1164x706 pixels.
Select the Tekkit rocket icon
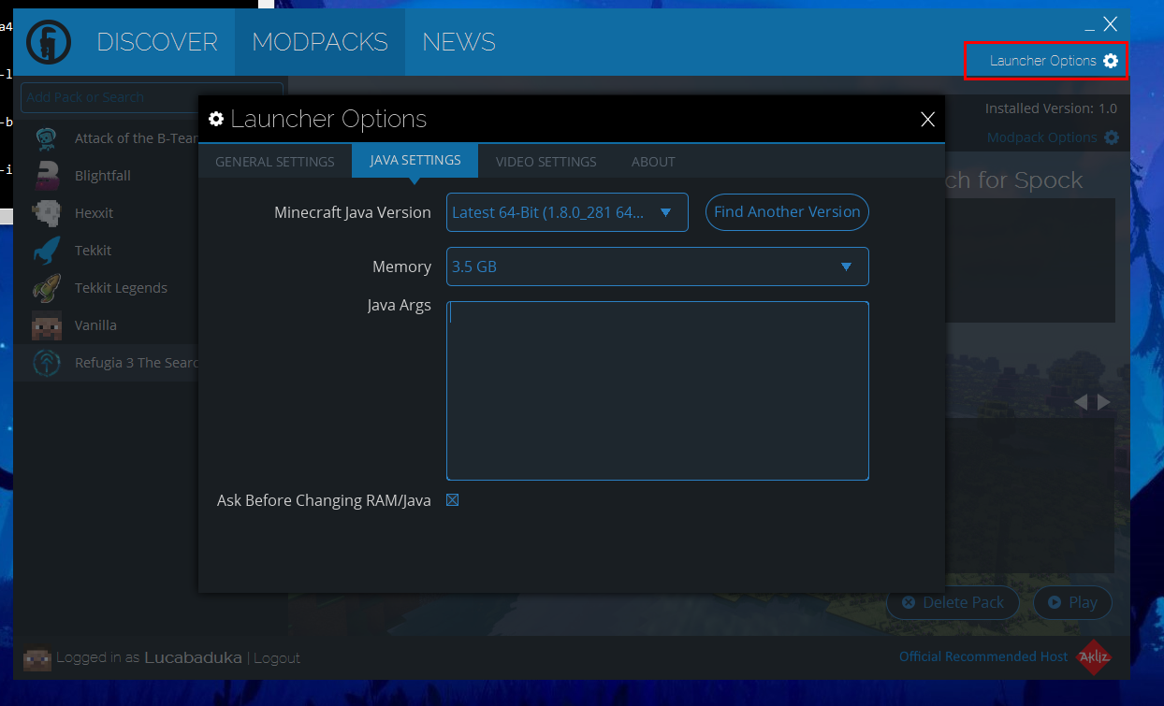pyautogui.click(x=47, y=251)
